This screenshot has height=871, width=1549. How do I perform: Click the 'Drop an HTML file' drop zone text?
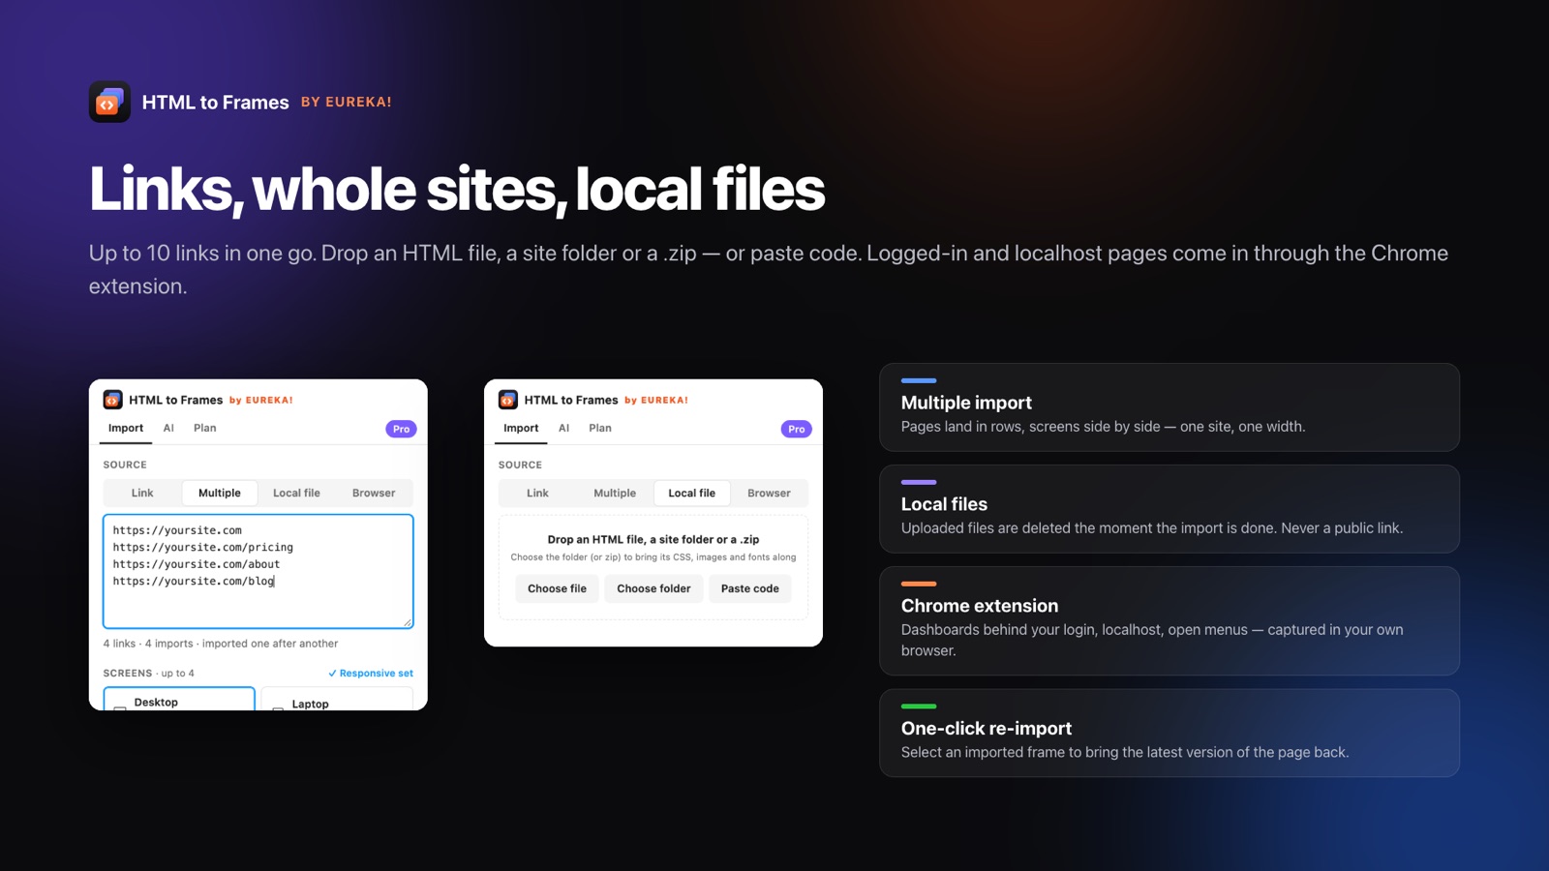click(x=653, y=539)
